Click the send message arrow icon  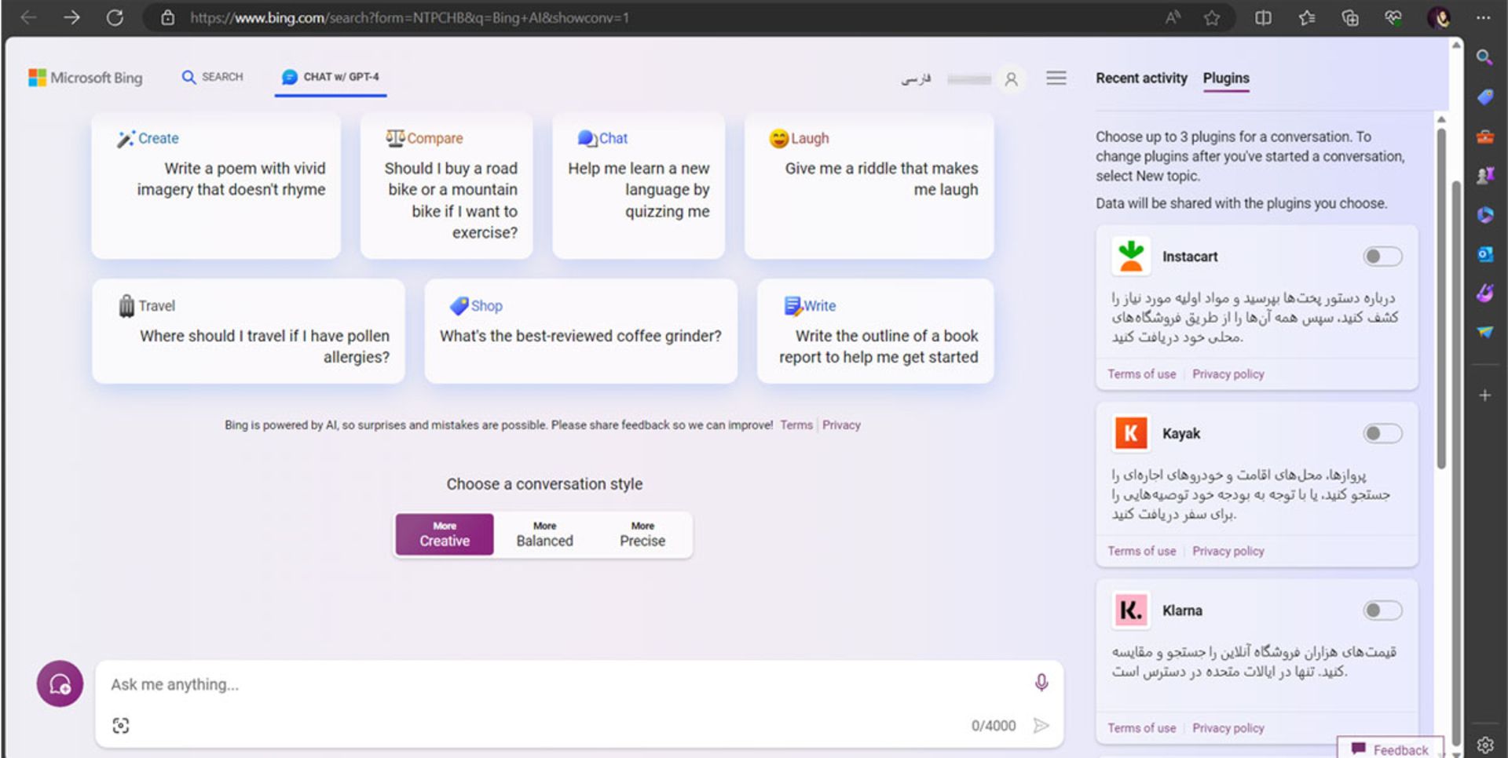click(1041, 726)
